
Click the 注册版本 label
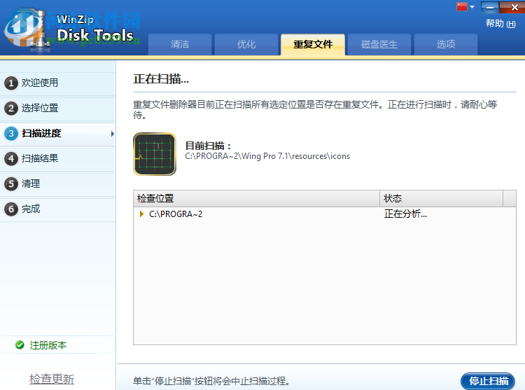click(48, 345)
